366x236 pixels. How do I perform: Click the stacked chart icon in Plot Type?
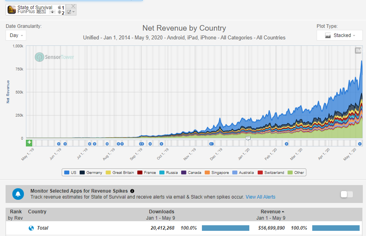[x=328, y=35]
